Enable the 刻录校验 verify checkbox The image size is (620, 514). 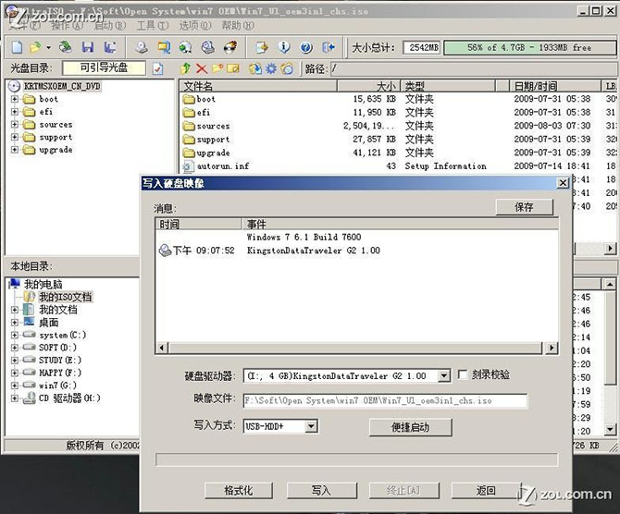pos(464,375)
